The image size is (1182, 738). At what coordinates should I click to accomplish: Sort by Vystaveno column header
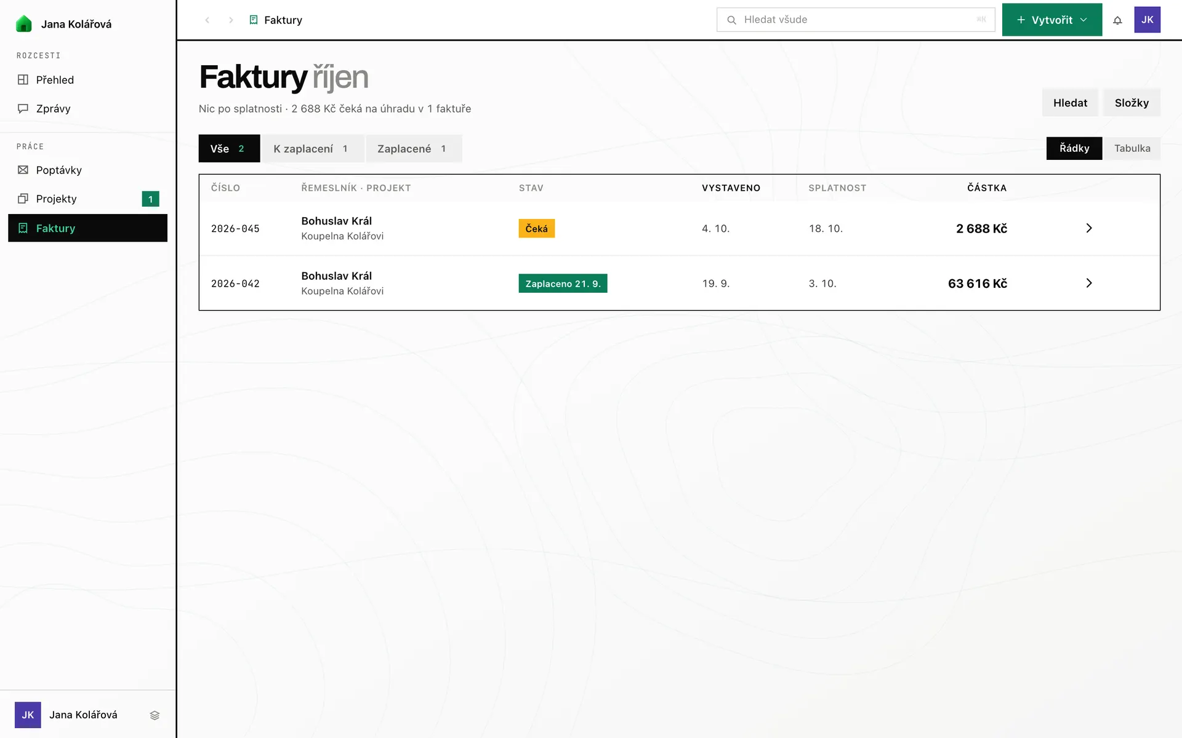(x=731, y=188)
